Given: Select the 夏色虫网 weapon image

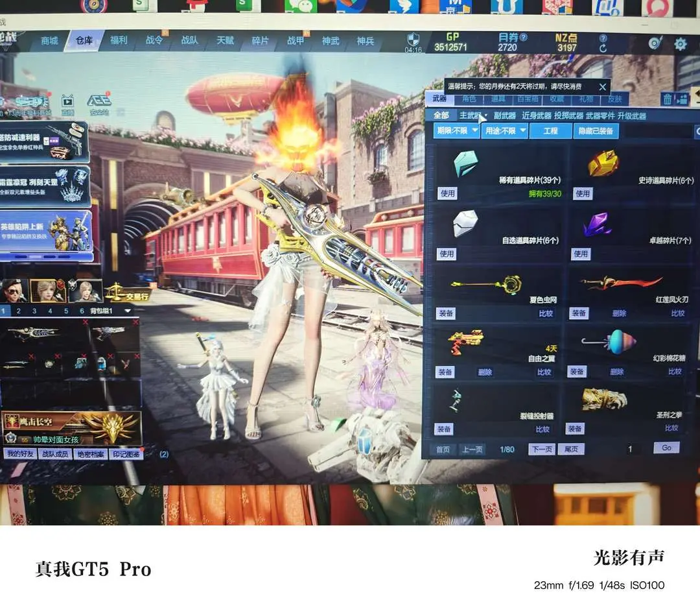Looking at the screenshot, I should (x=486, y=284).
